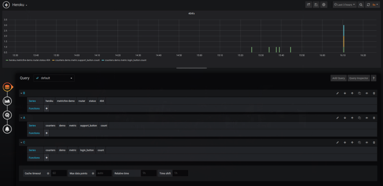Screen dimensions: 383x186
Task: Toggle visibility of query B
Action: coord(367,93)
